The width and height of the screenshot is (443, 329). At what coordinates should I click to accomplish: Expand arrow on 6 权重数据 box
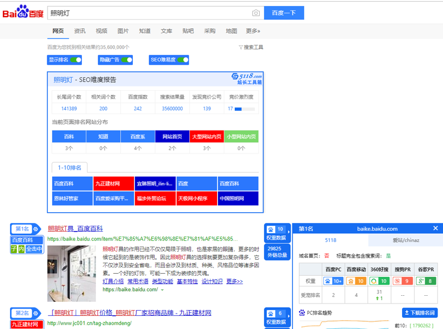pos(289,316)
